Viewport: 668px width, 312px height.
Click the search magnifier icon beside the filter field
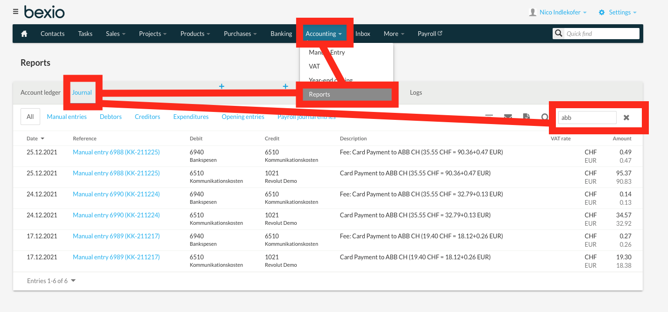click(x=544, y=117)
